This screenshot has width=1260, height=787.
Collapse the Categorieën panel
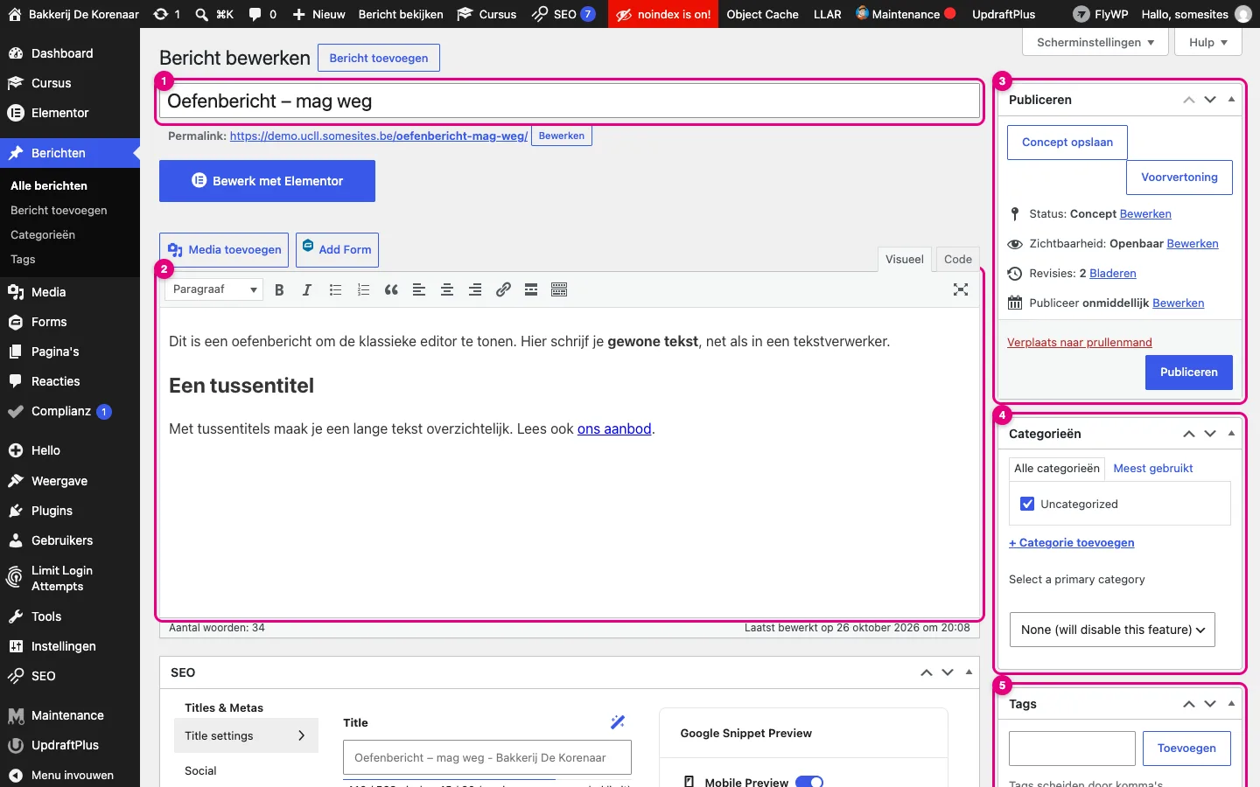click(1231, 434)
